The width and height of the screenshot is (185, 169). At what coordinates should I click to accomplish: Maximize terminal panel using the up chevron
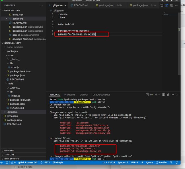(x=173, y=95)
